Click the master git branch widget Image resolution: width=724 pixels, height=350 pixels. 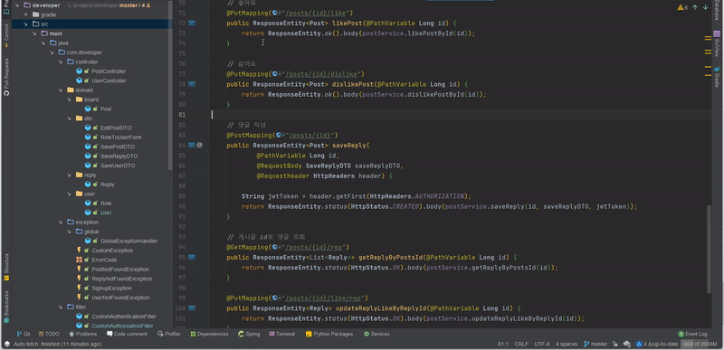(x=595, y=344)
